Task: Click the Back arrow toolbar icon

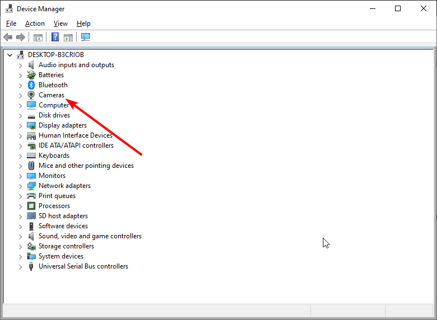Action: tap(8, 37)
